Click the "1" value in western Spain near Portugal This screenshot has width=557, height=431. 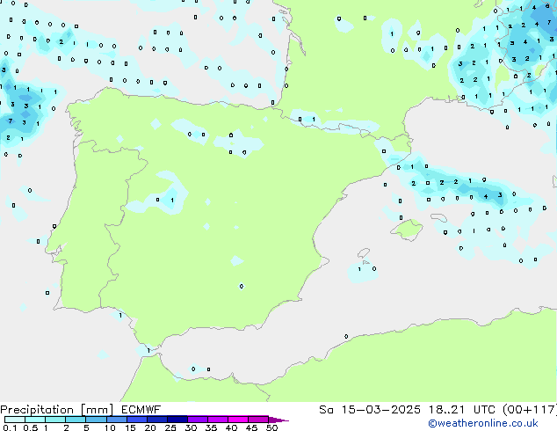coord(172,201)
